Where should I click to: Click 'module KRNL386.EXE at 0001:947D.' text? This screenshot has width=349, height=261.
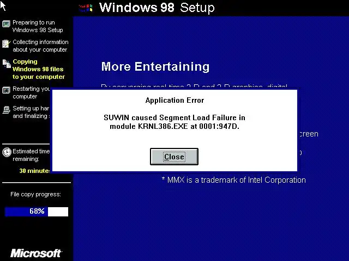(174, 126)
